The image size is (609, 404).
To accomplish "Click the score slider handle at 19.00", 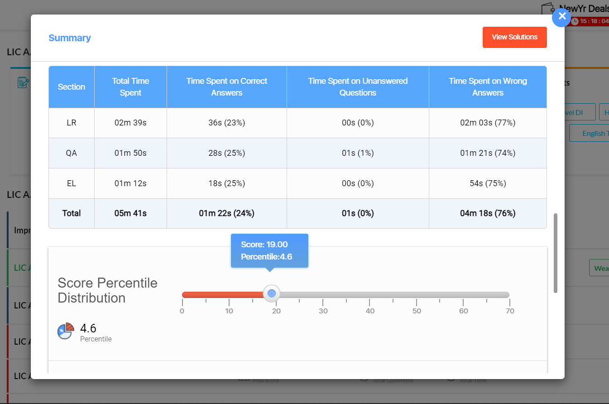I will coord(271,293).
